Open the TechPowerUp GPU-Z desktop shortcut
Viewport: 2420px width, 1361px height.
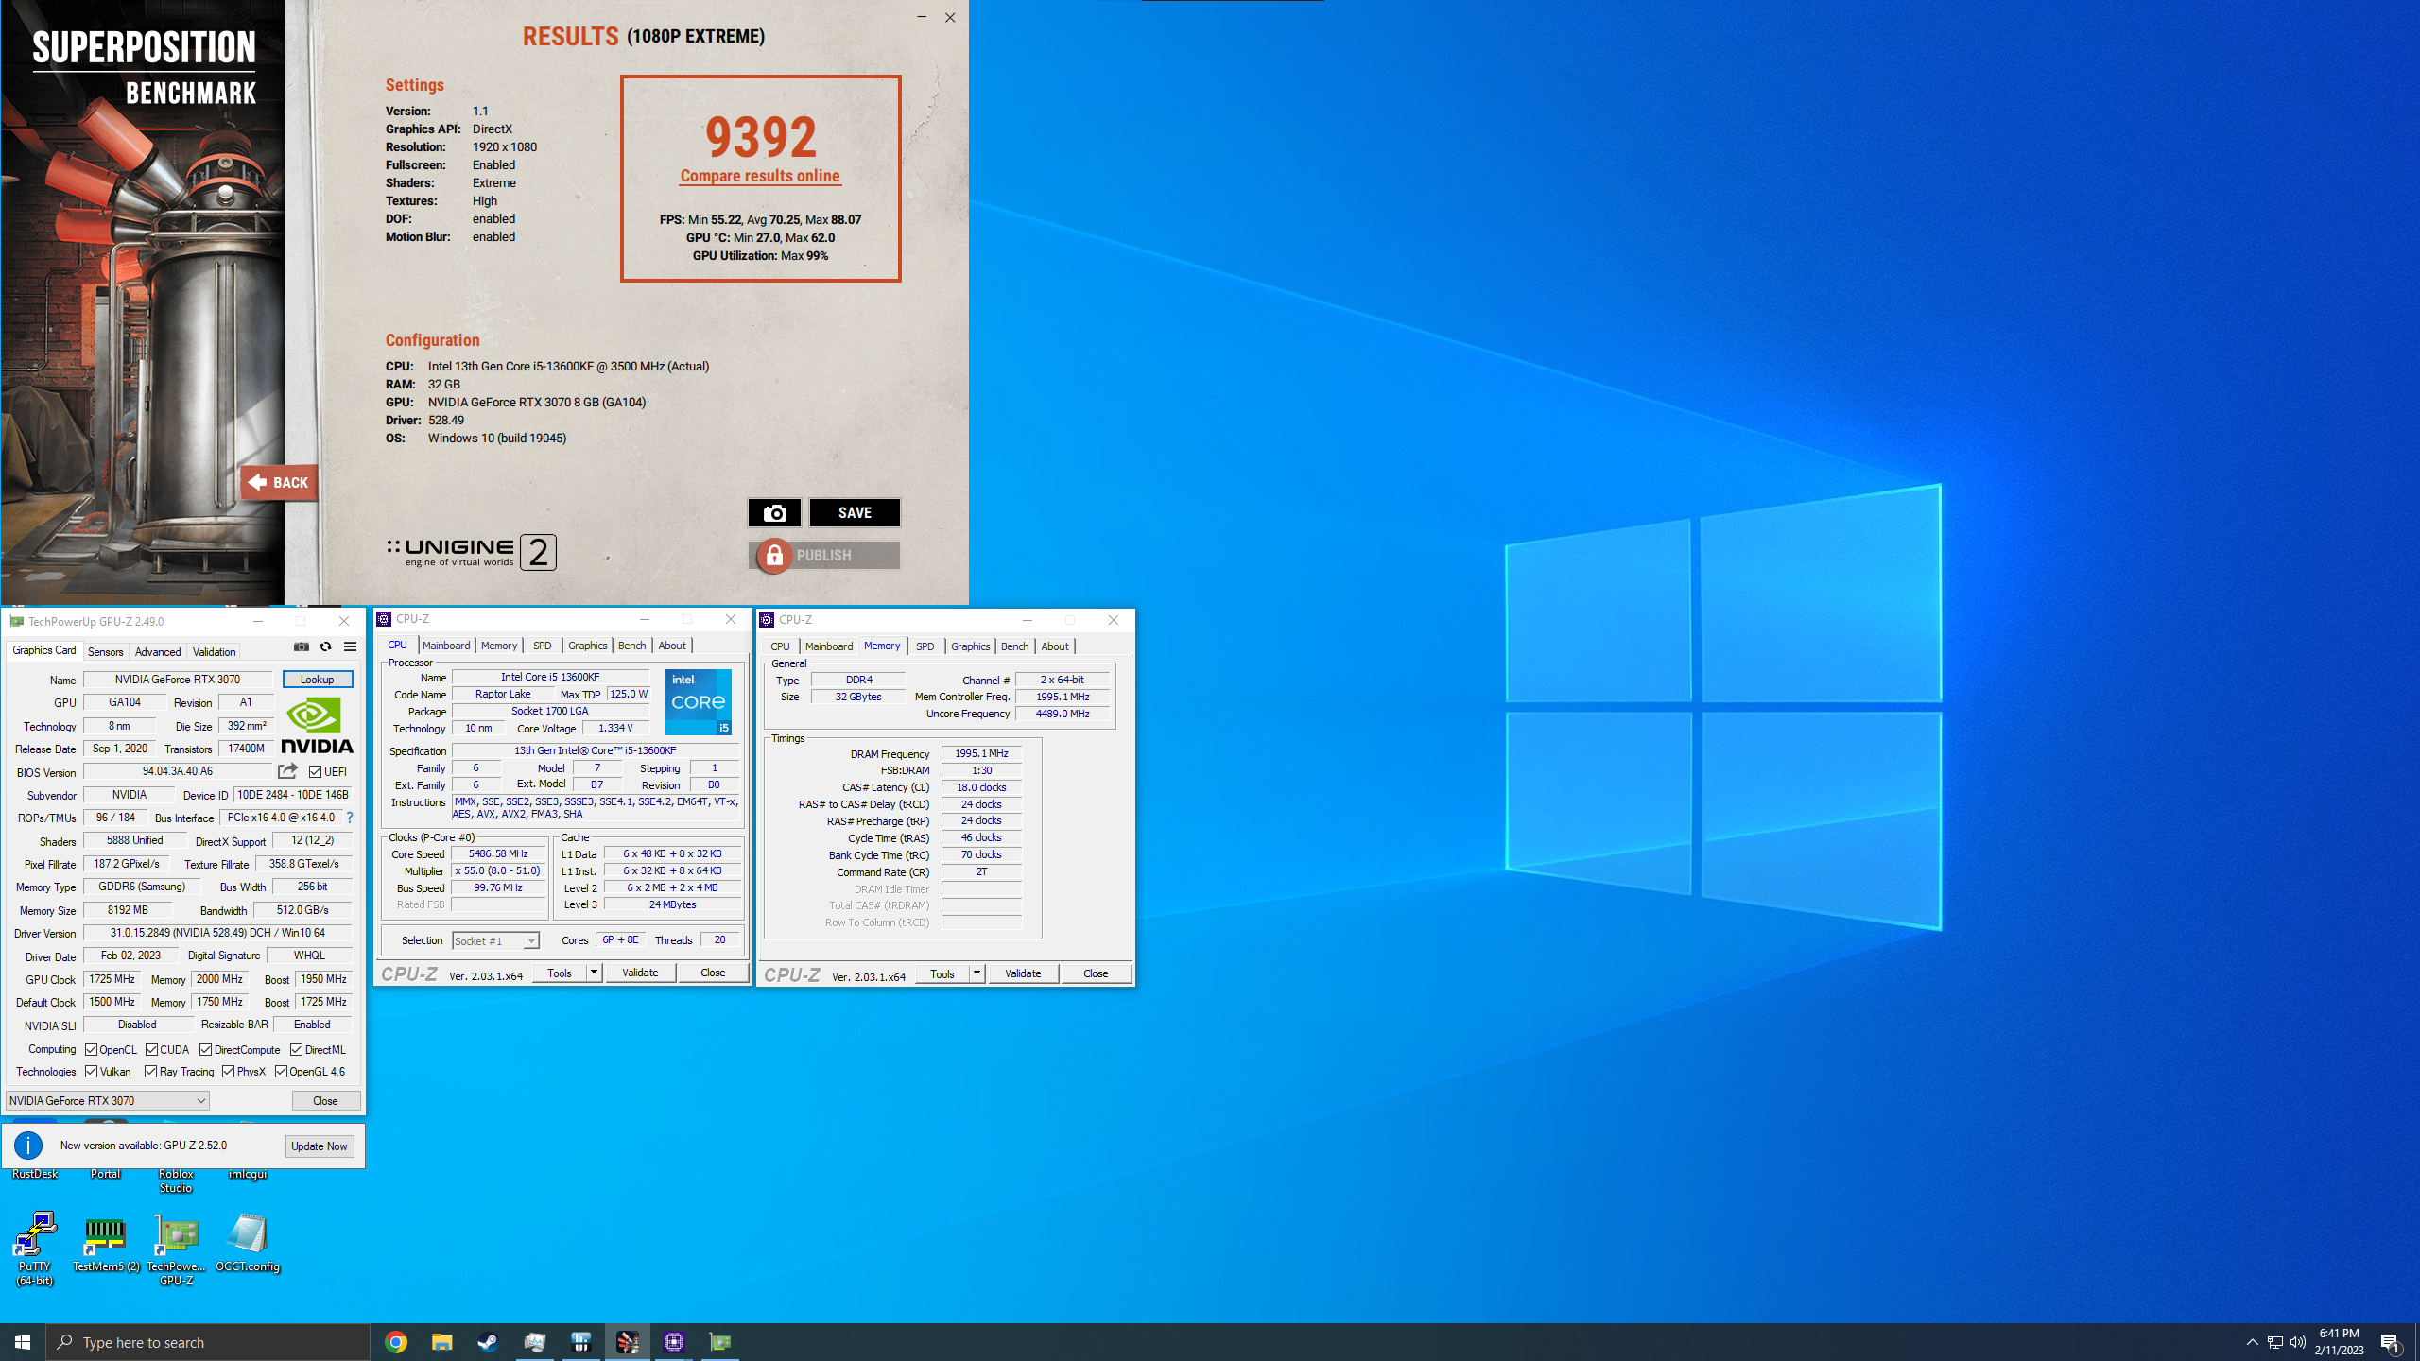click(x=177, y=1248)
